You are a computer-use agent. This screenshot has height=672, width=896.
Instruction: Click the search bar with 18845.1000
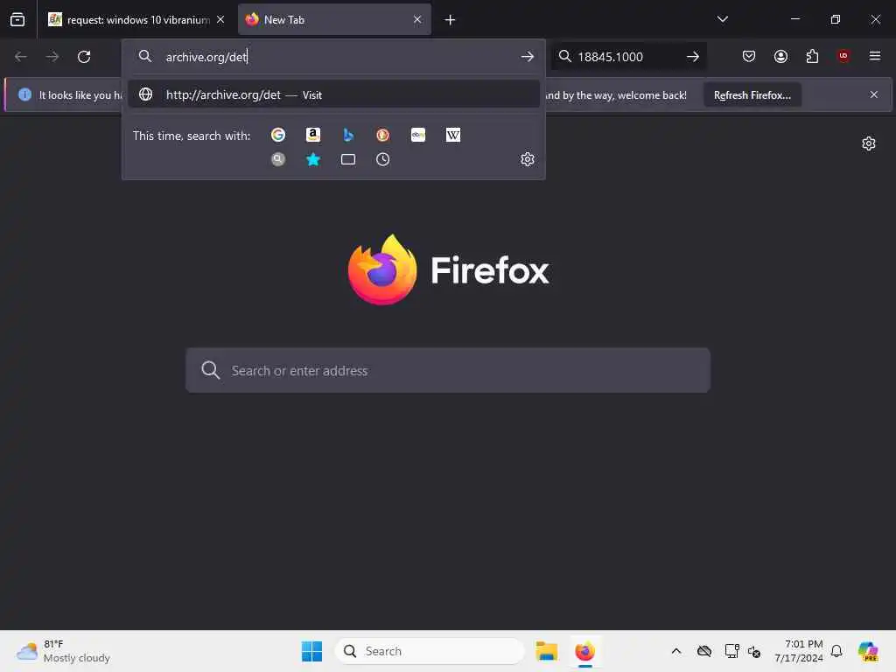point(629,57)
